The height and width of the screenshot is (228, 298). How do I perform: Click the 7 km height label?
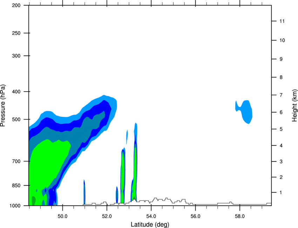[x=281, y=95]
